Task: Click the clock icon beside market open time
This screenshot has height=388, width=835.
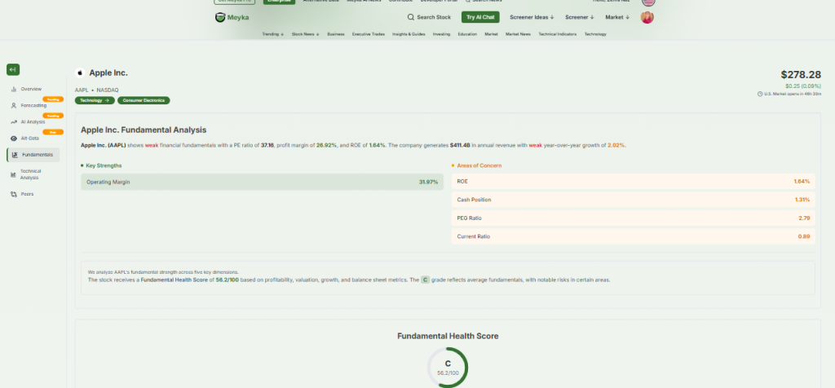Action: click(760, 94)
